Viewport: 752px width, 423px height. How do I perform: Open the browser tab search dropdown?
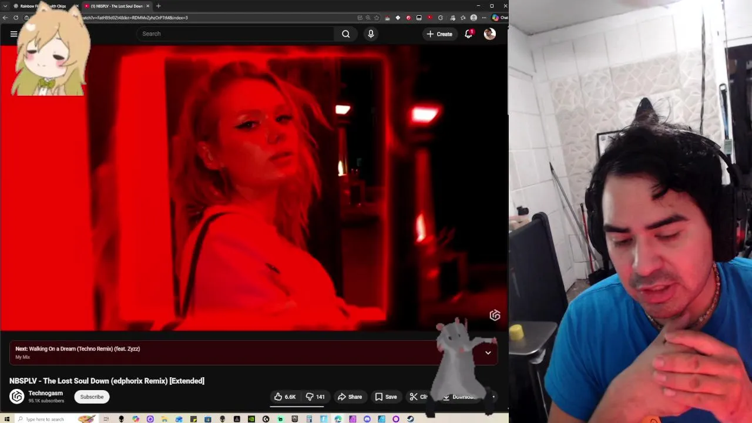(5, 6)
